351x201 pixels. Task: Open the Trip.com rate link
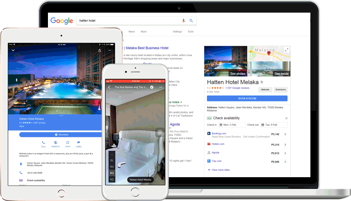217,161
